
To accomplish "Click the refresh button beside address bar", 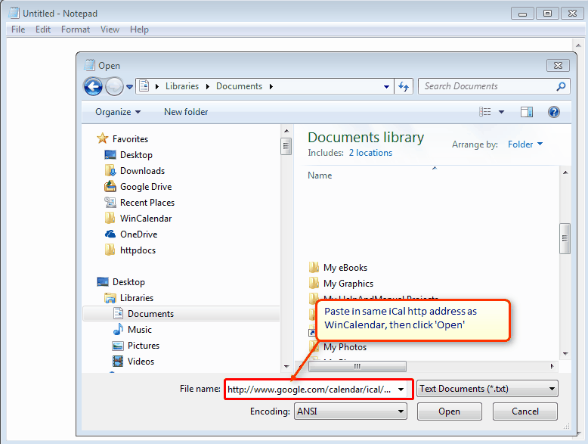I will tap(404, 86).
